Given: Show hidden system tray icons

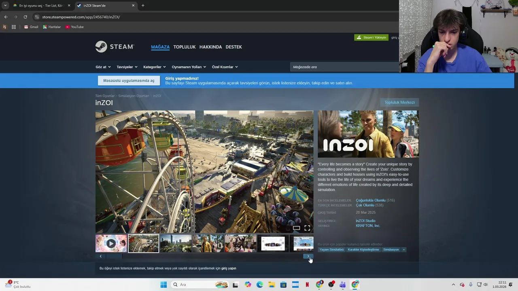Looking at the screenshot, I should tap(453, 285).
